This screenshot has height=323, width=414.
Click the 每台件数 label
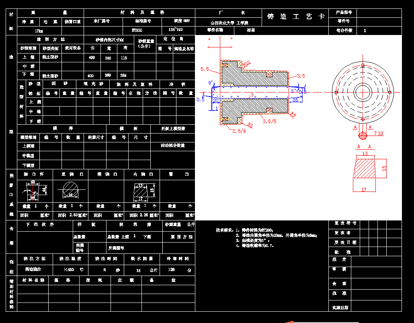click(344, 31)
